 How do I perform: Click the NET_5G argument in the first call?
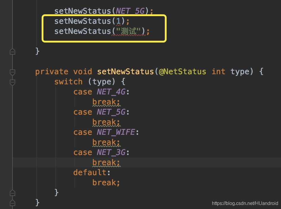click(x=130, y=11)
